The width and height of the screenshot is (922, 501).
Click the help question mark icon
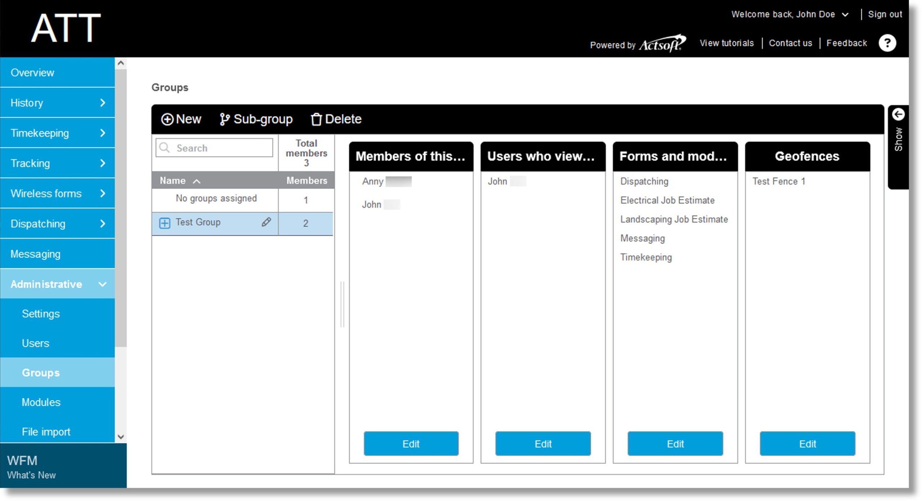pos(887,43)
